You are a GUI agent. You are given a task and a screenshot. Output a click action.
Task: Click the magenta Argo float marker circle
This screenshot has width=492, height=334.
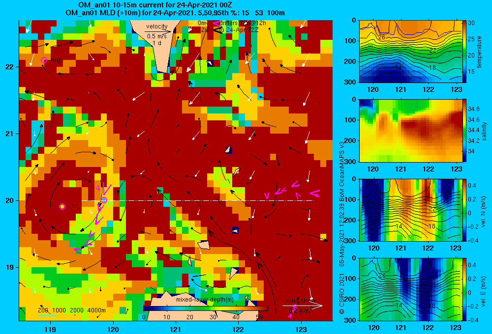tap(44, 60)
